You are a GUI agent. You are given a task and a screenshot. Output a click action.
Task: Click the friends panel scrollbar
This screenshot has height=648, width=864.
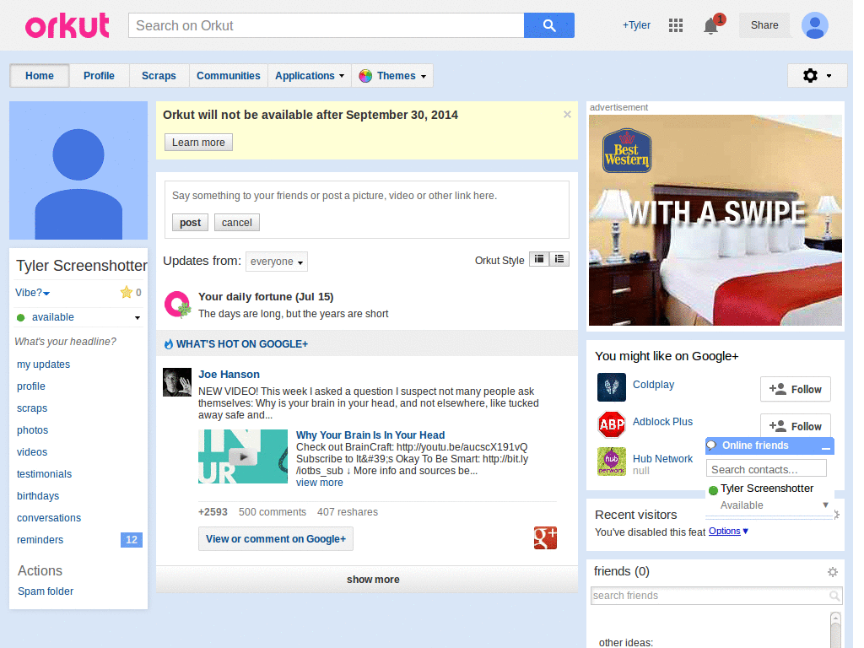click(835, 629)
